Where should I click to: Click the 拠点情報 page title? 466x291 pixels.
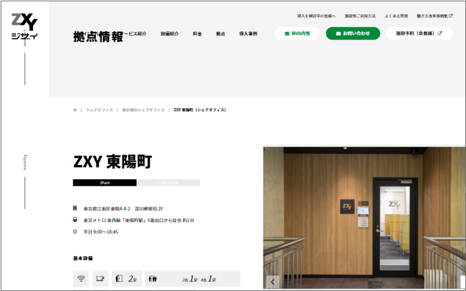pyautogui.click(x=98, y=37)
